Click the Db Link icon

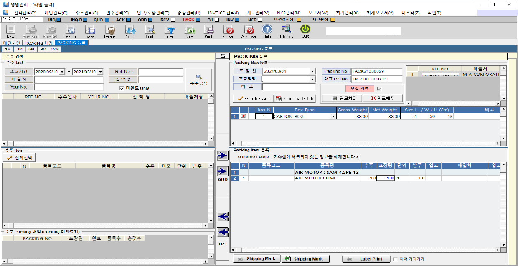coord(286,30)
